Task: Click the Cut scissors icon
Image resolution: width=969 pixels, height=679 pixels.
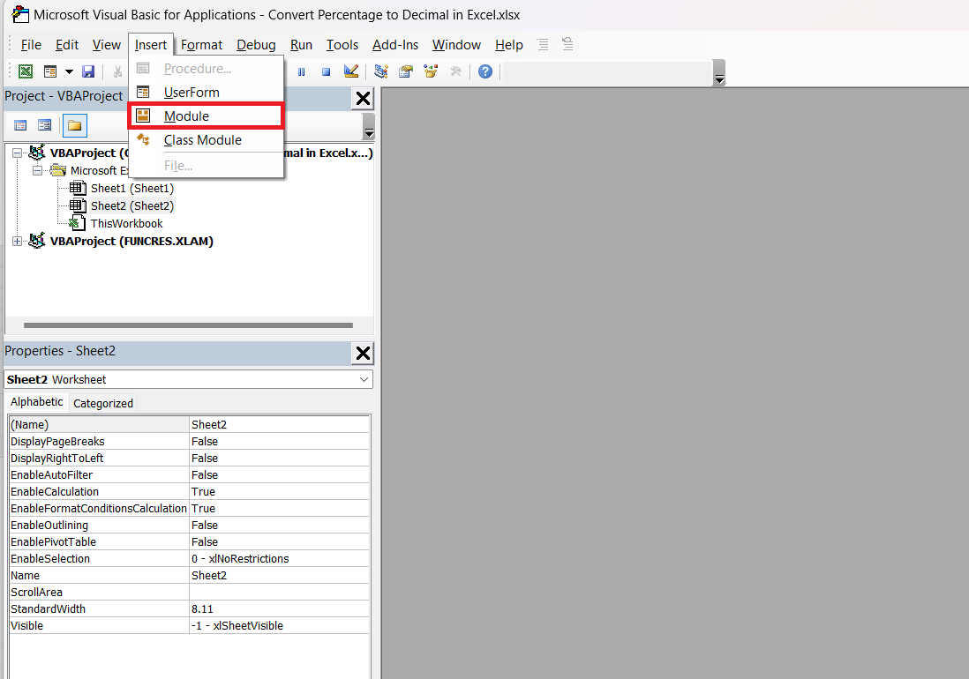Action: tap(117, 71)
